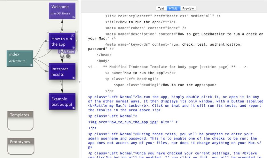
Task: Click the badge icon on Interpret results note
Action: pyautogui.click(x=74, y=77)
